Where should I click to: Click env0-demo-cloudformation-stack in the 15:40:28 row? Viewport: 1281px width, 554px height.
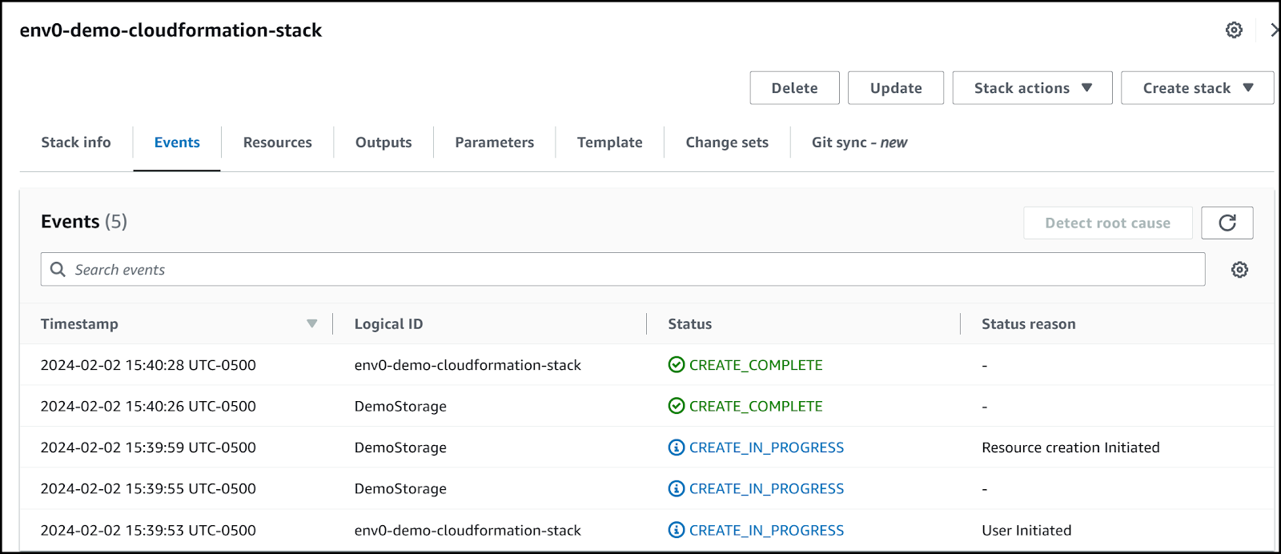(x=468, y=365)
